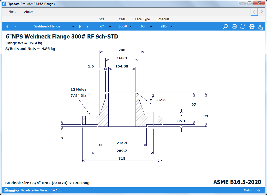267x195 pixels.
Task: Print the flange data sheet
Action: pos(234,26)
